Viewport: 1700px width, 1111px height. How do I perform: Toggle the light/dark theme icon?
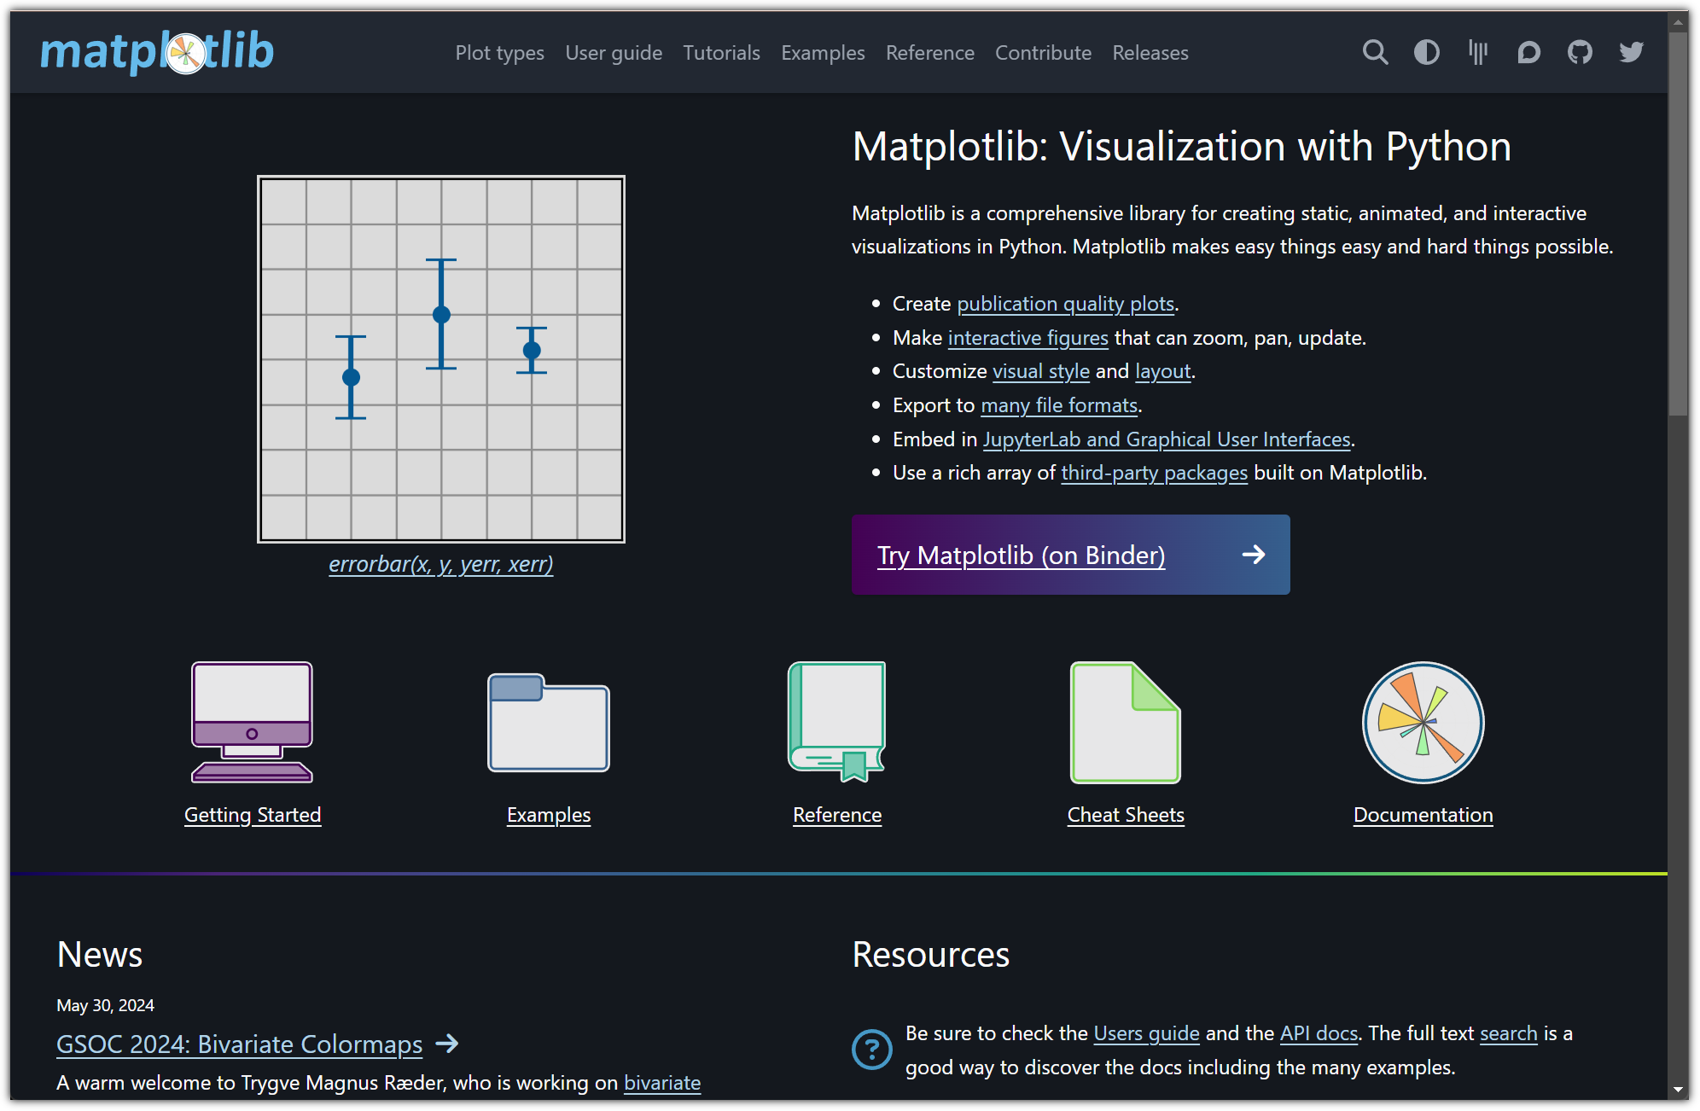click(1426, 53)
